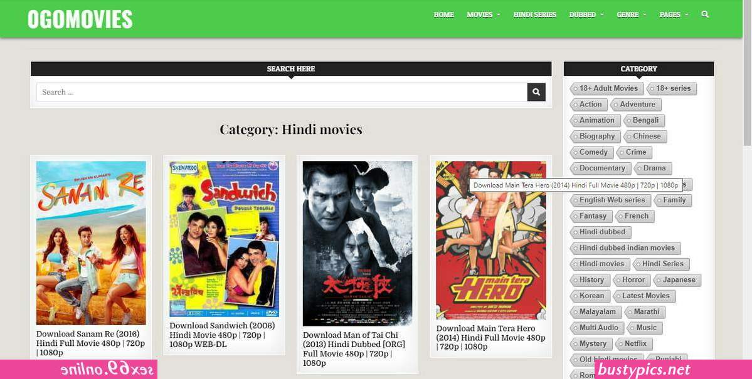Select the Hindi movies category tag
The image size is (752, 379).
[600, 264]
